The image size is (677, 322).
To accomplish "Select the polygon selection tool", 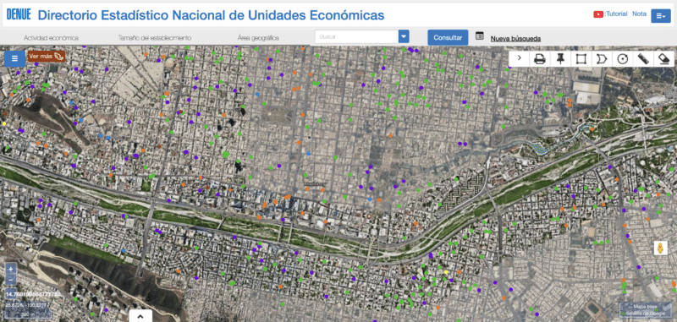I will point(602,58).
